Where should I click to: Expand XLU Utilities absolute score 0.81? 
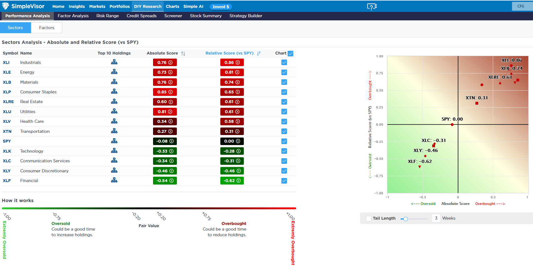coord(165,112)
